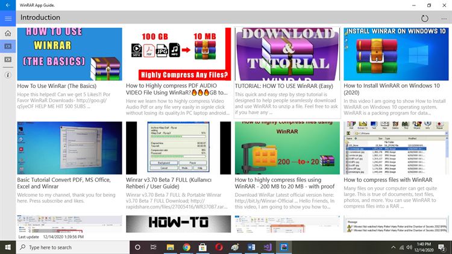Click title 'Winrar v3.70 Beta 7 FULL'
This screenshot has height=254, width=452.
click(x=169, y=183)
